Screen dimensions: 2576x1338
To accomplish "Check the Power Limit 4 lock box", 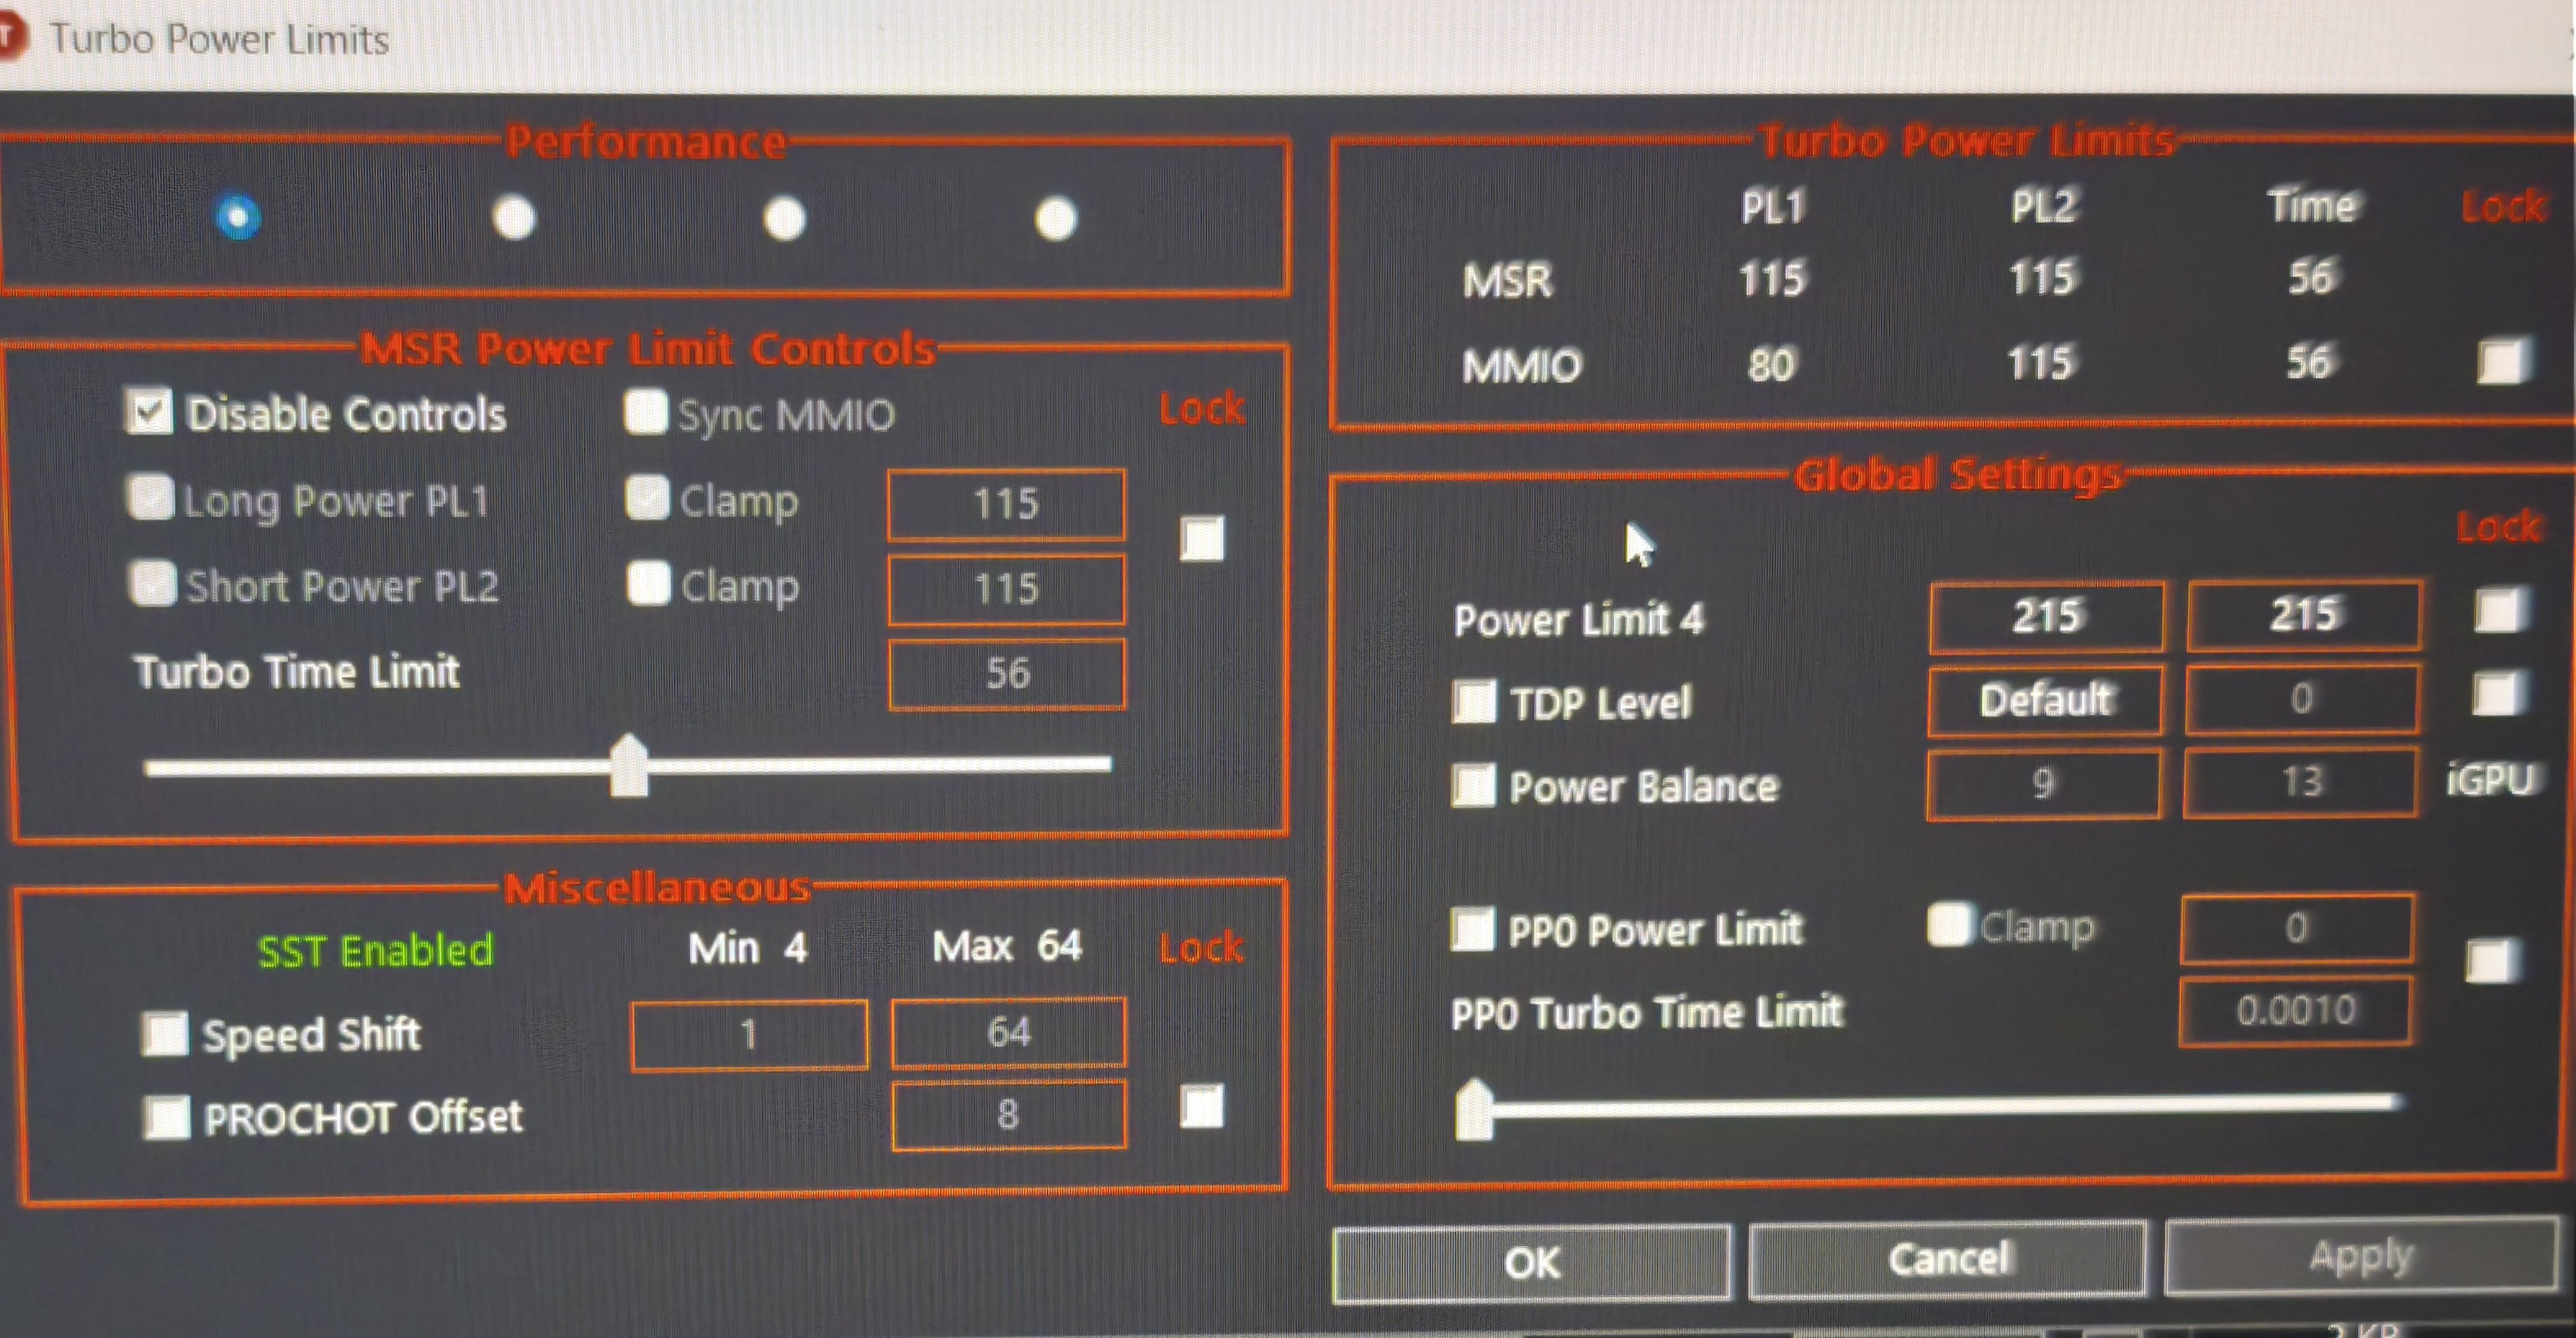I will coord(2499,610).
